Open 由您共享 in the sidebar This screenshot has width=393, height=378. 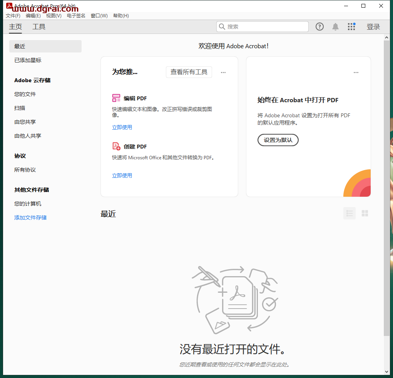point(25,122)
